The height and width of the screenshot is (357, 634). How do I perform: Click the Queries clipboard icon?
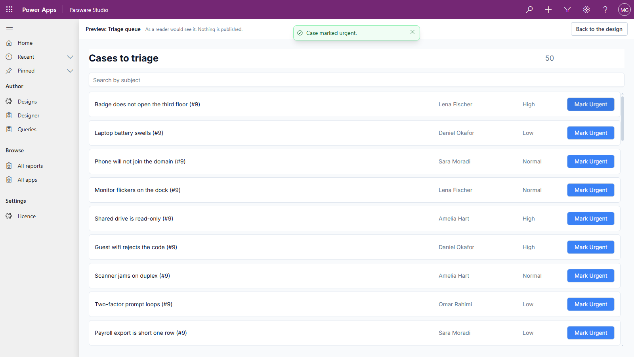coord(9,129)
